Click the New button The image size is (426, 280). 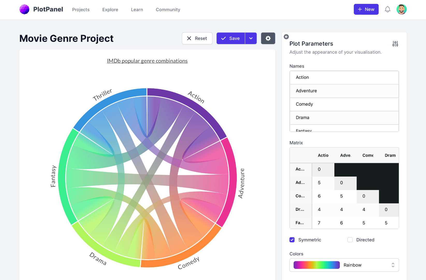coord(366,9)
